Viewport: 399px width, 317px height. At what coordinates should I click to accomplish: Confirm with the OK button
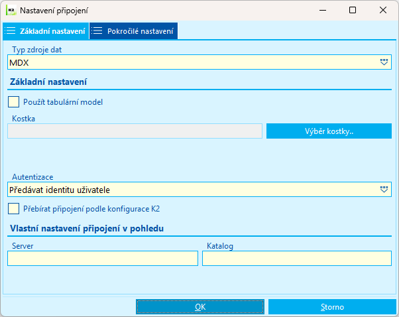coord(200,307)
